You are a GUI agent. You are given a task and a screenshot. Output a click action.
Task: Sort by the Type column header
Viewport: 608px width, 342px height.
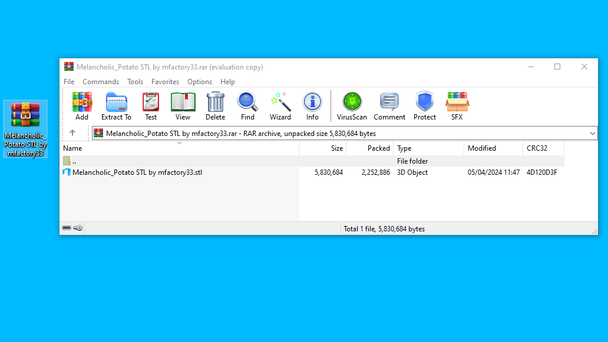click(x=429, y=148)
